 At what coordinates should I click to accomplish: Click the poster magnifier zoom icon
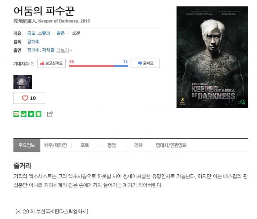tap(243, 102)
